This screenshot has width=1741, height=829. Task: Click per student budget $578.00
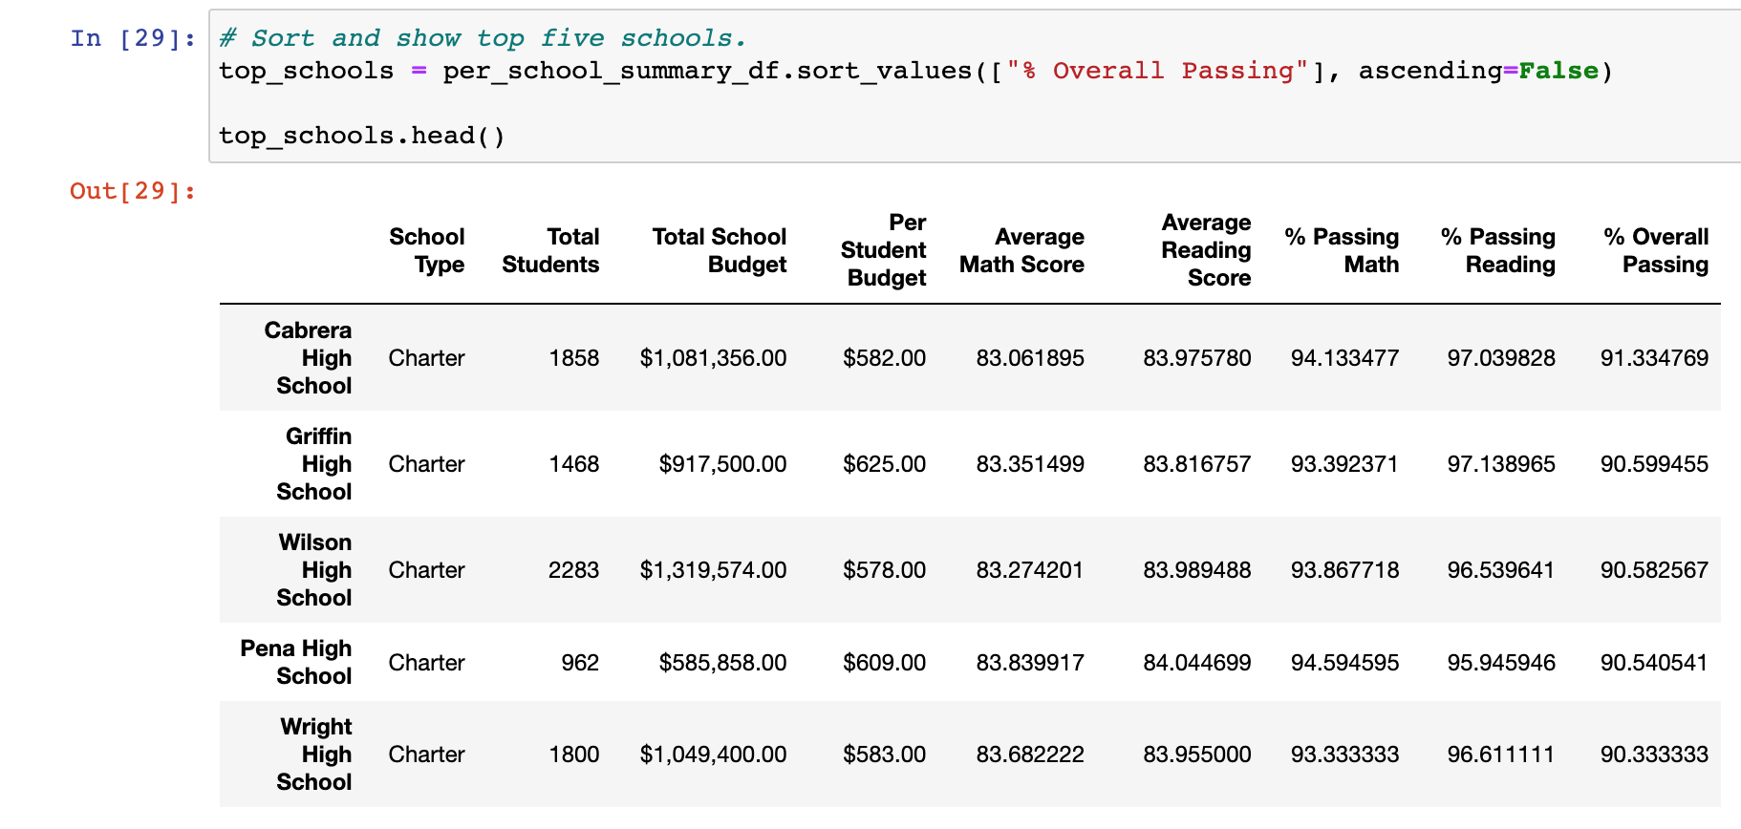click(x=884, y=570)
